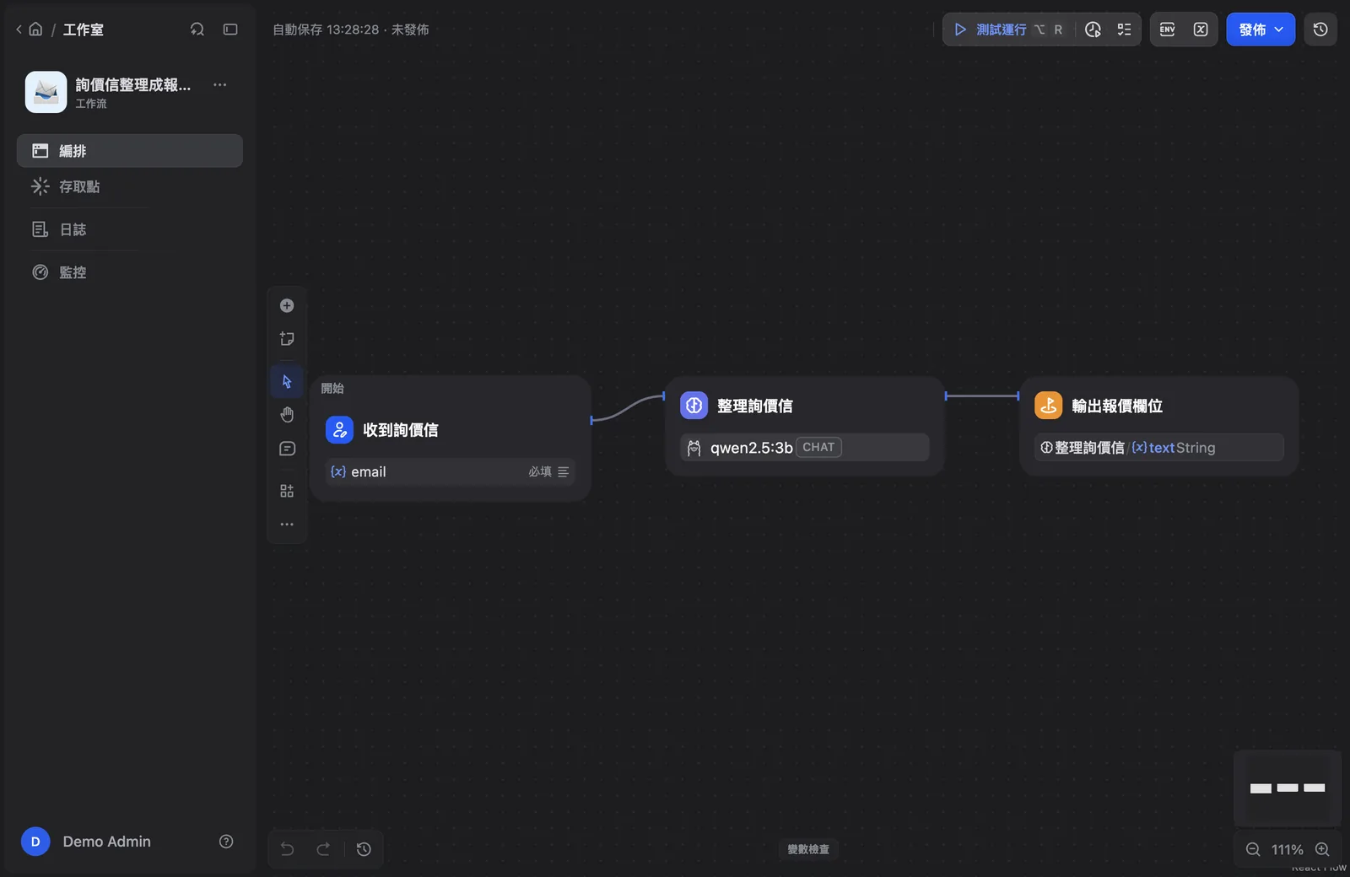Click the back chevron in breadcrumb
The width and height of the screenshot is (1350, 877).
pos(19,30)
